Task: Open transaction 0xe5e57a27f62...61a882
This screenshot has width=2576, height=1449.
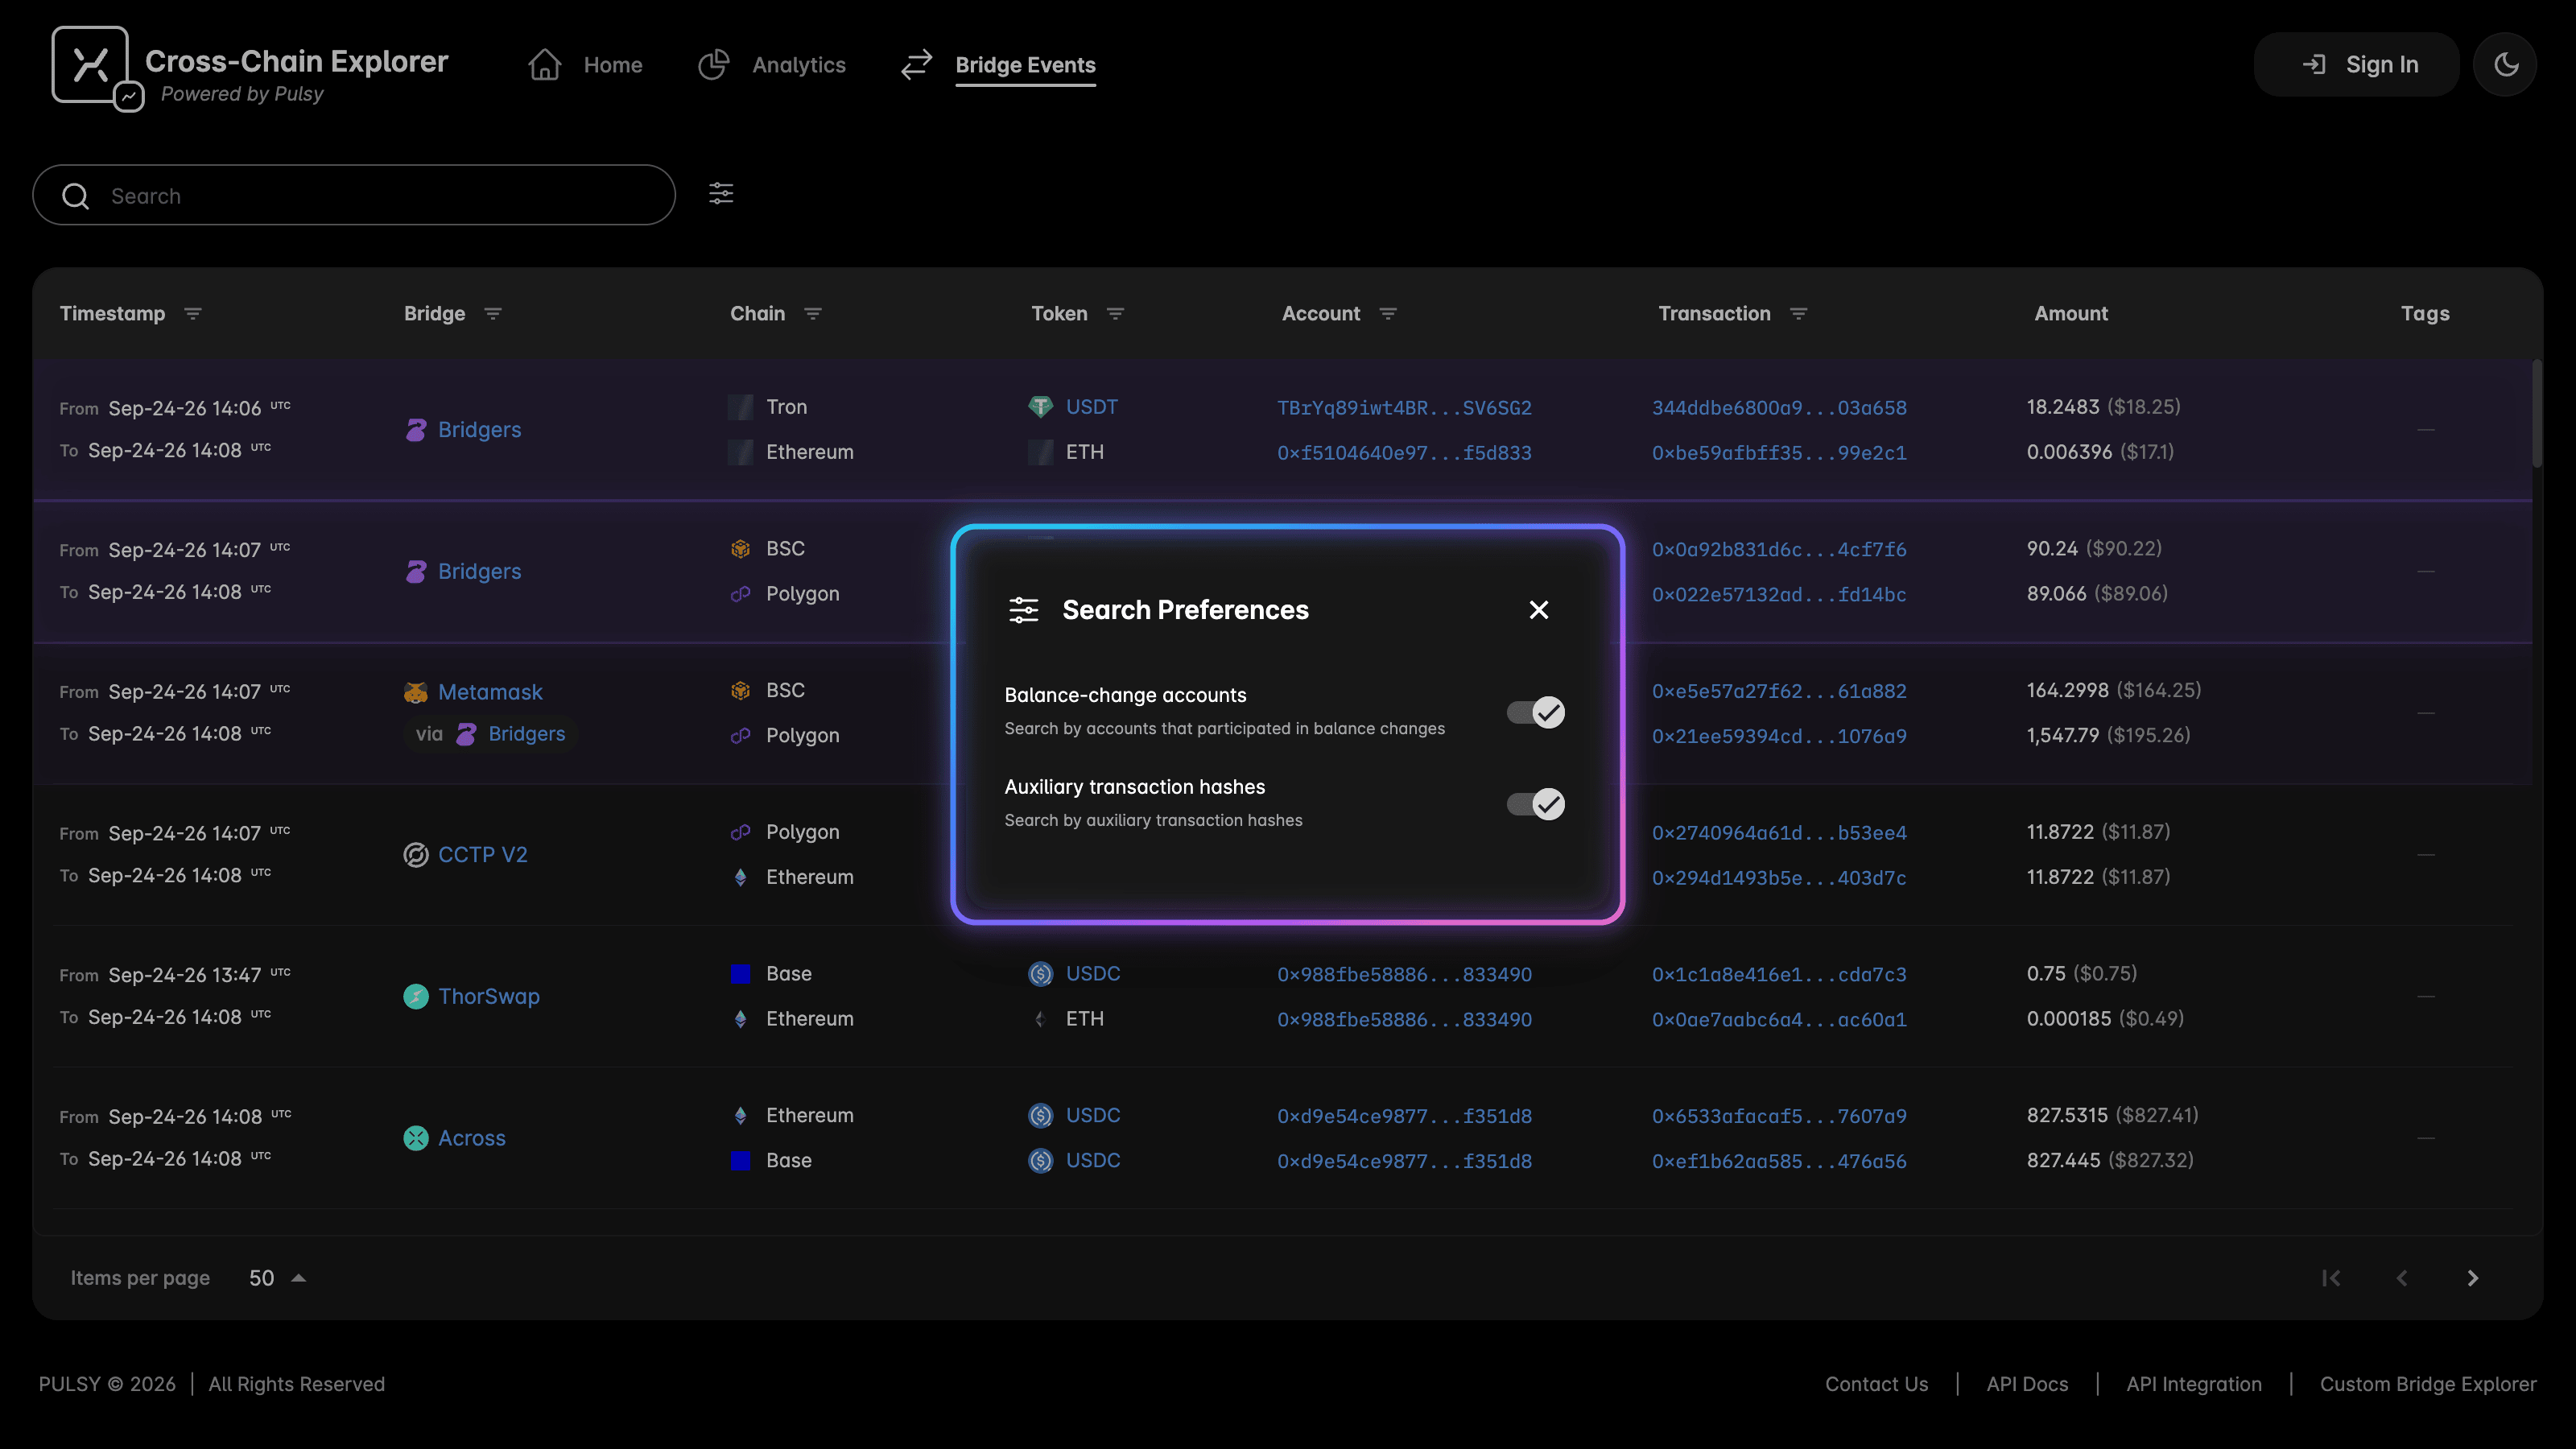Action: (1779, 692)
